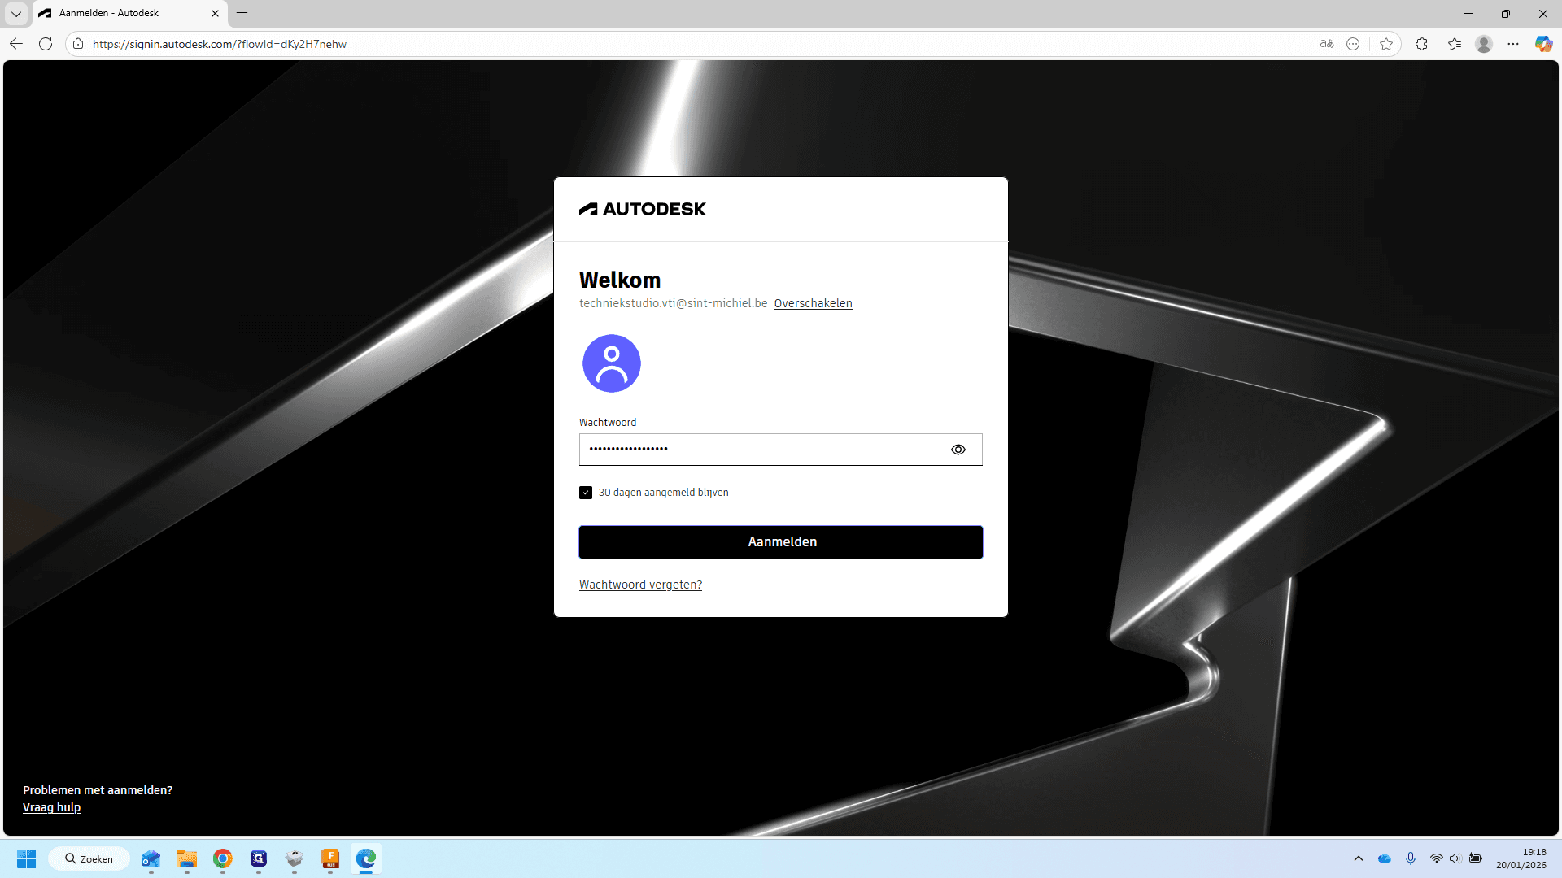Refresh the page with reload icon

[x=46, y=44]
